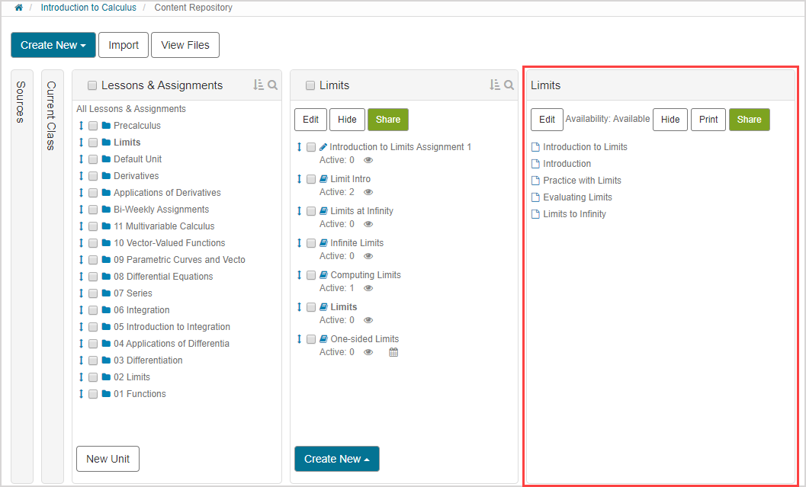806x487 pixels.
Task: Open the bottom Create New menu in Limits column
Action: (x=336, y=459)
